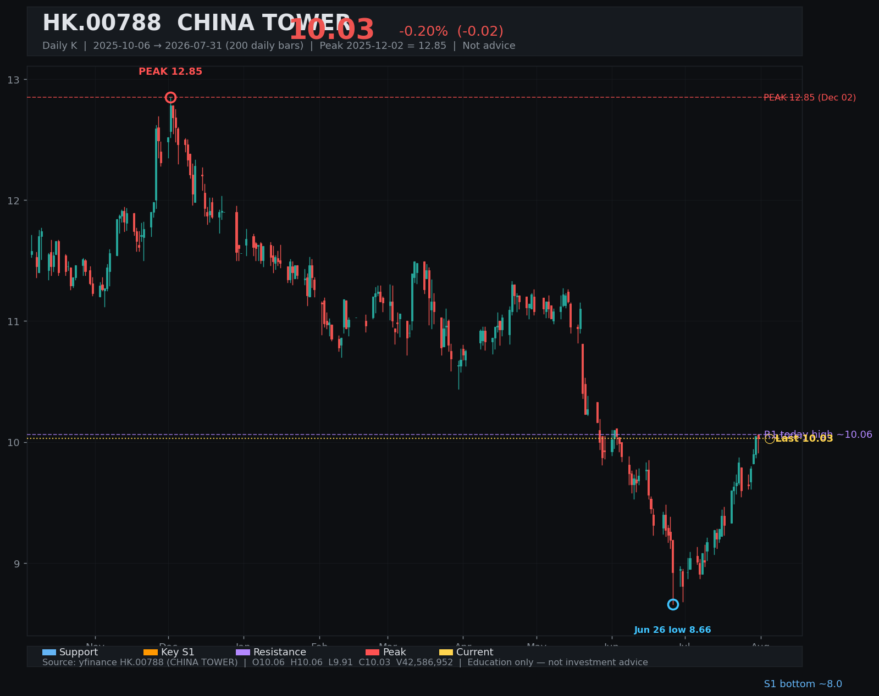Image resolution: width=879 pixels, height=696 pixels.
Task: Click the 12 y-axis tick label
Action: [x=13, y=201]
